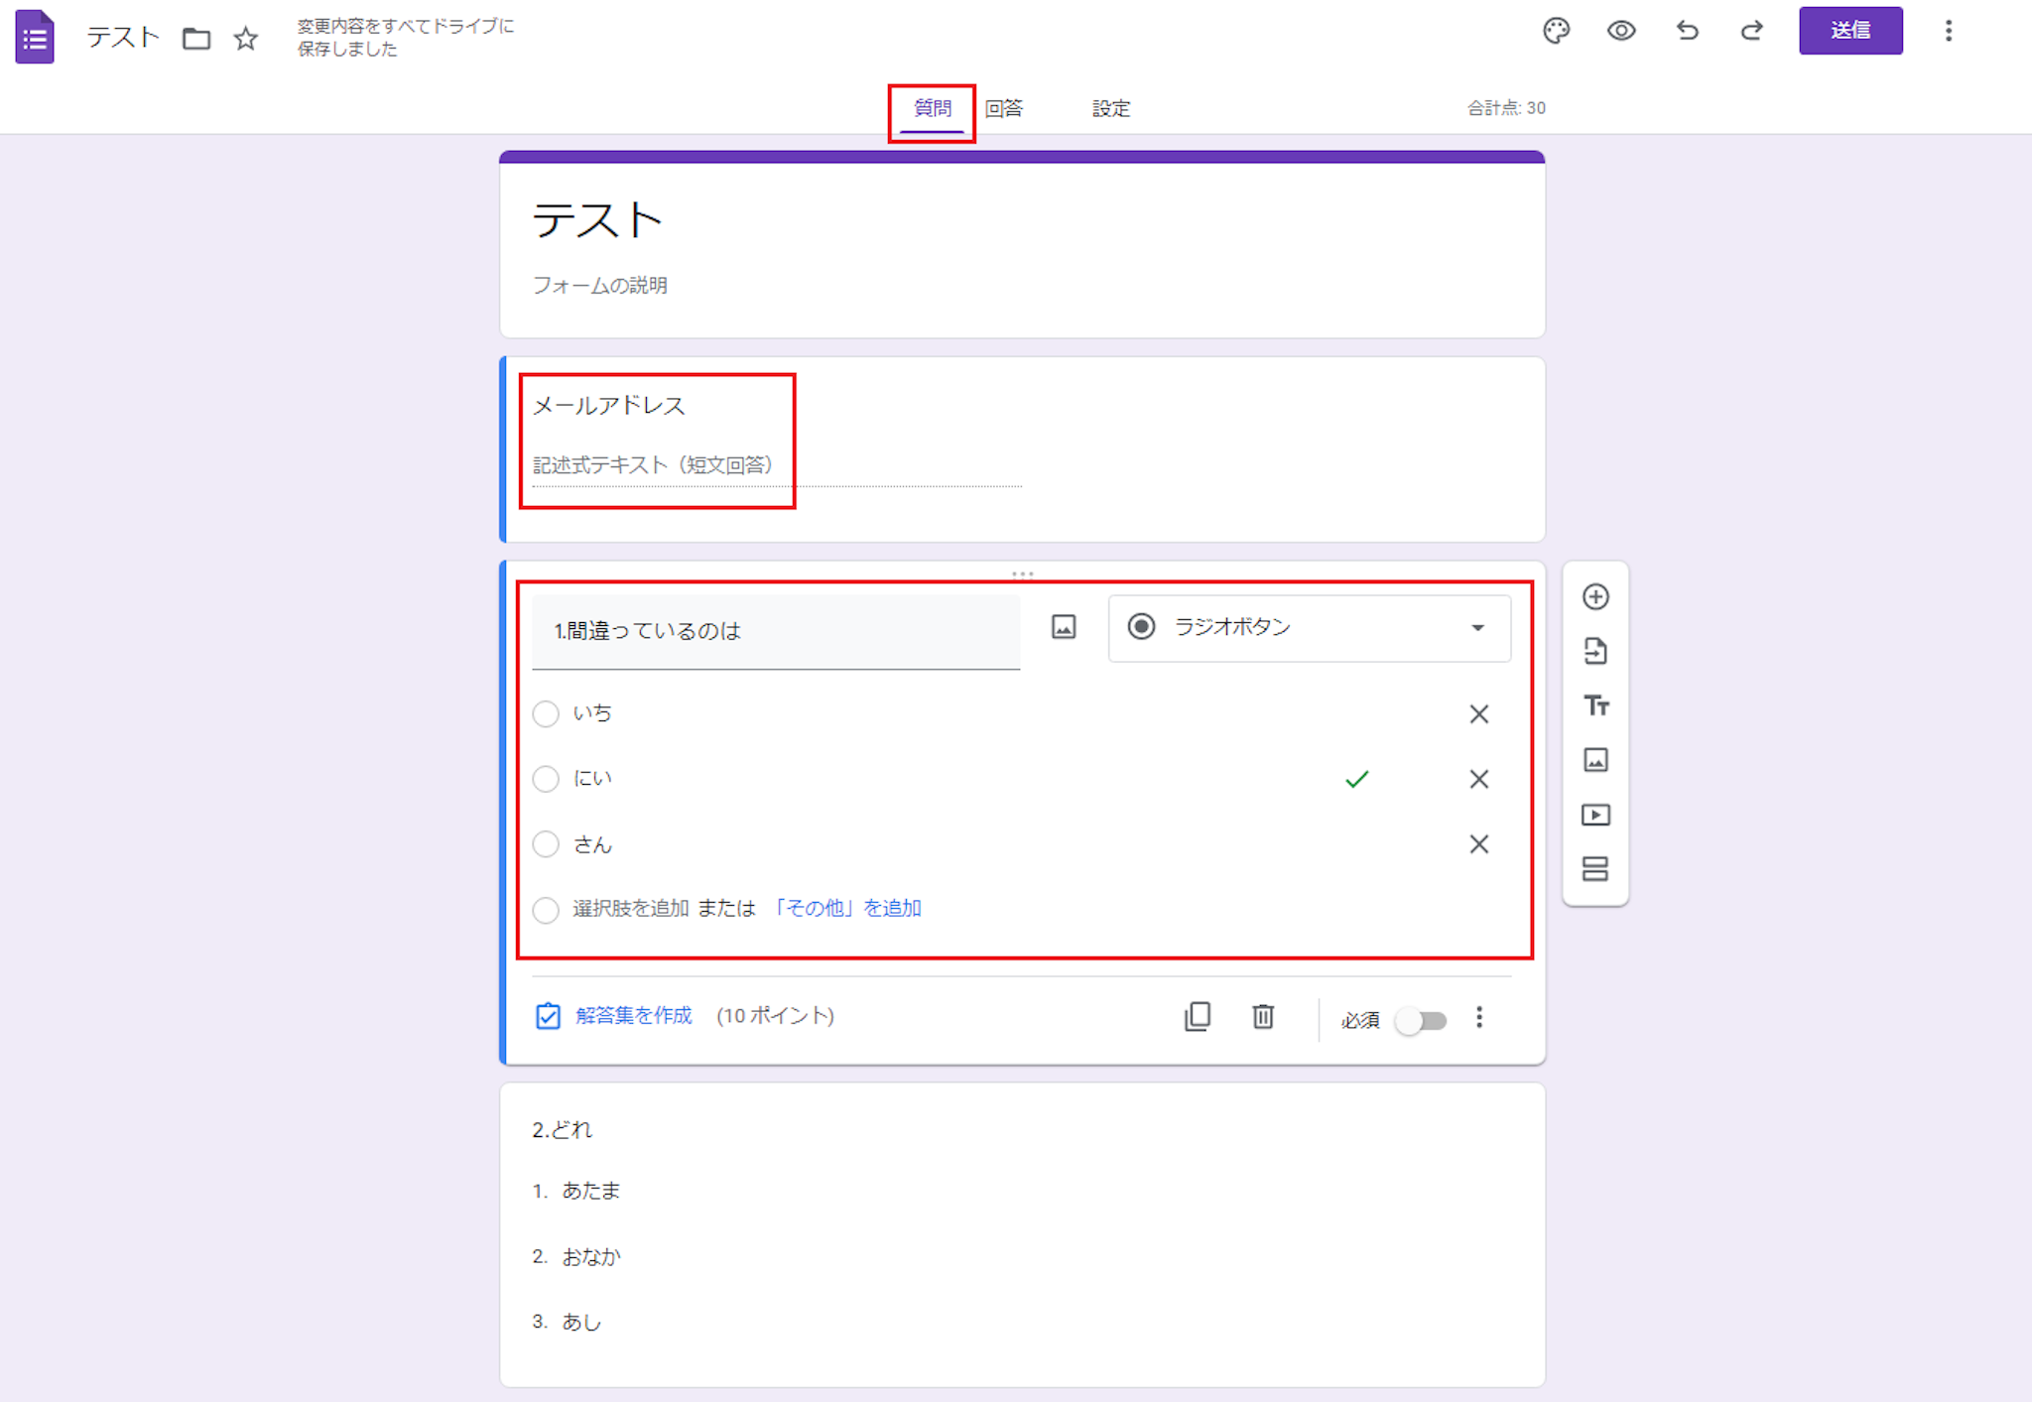This screenshot has height=1402, width=2032.
Task: Open the top-right more options menu
Action: tap(1948, 32)
